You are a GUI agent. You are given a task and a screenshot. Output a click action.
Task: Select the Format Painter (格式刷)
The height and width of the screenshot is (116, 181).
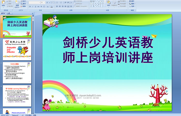pyautogui.click(x=10, y=6)
